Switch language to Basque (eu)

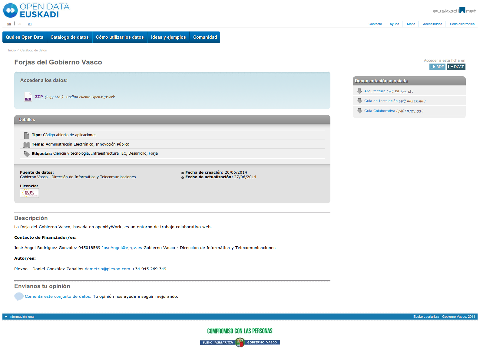[x=9, y=24]
